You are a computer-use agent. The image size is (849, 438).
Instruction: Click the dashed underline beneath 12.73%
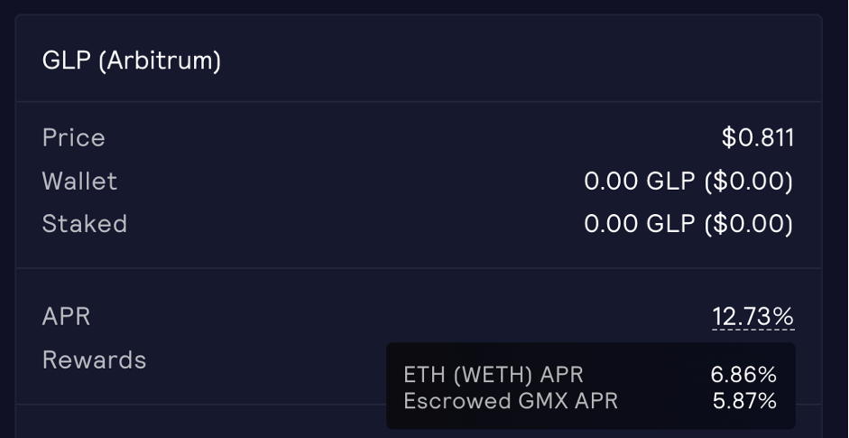(x=753, y=330)
